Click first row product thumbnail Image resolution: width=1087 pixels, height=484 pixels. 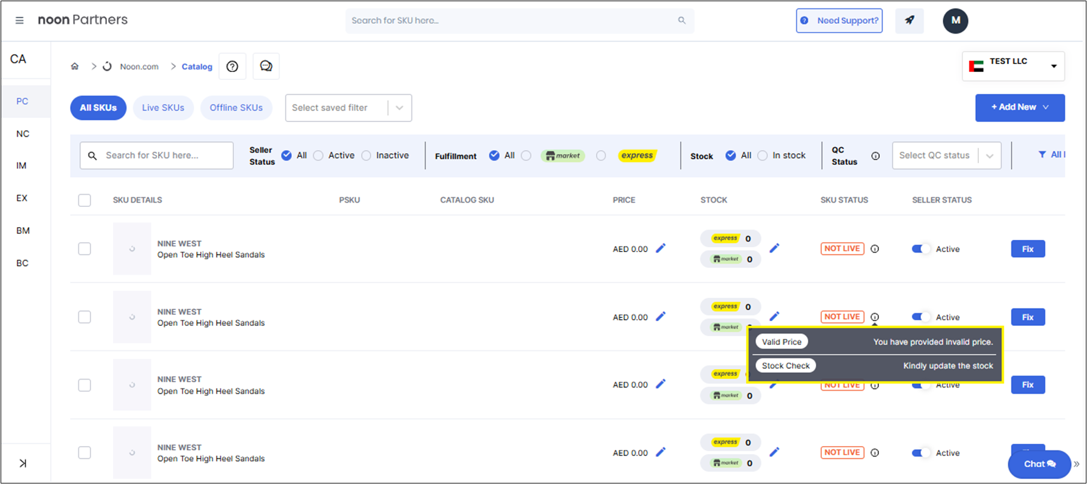pos(132,248)
